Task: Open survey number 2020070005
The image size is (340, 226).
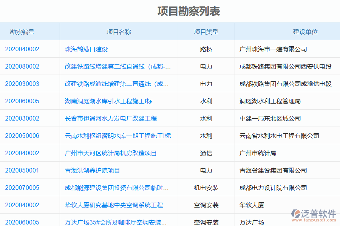Action: click(x=22, y=188)
